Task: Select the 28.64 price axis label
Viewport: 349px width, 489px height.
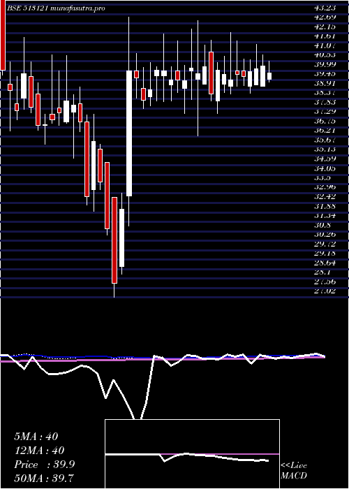Action: tap(325, 263)
